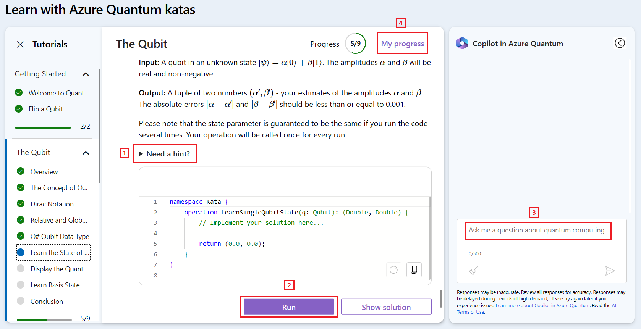Click the code editor's vertical scrollbar
641x329 pixels.
coord(429,238)
